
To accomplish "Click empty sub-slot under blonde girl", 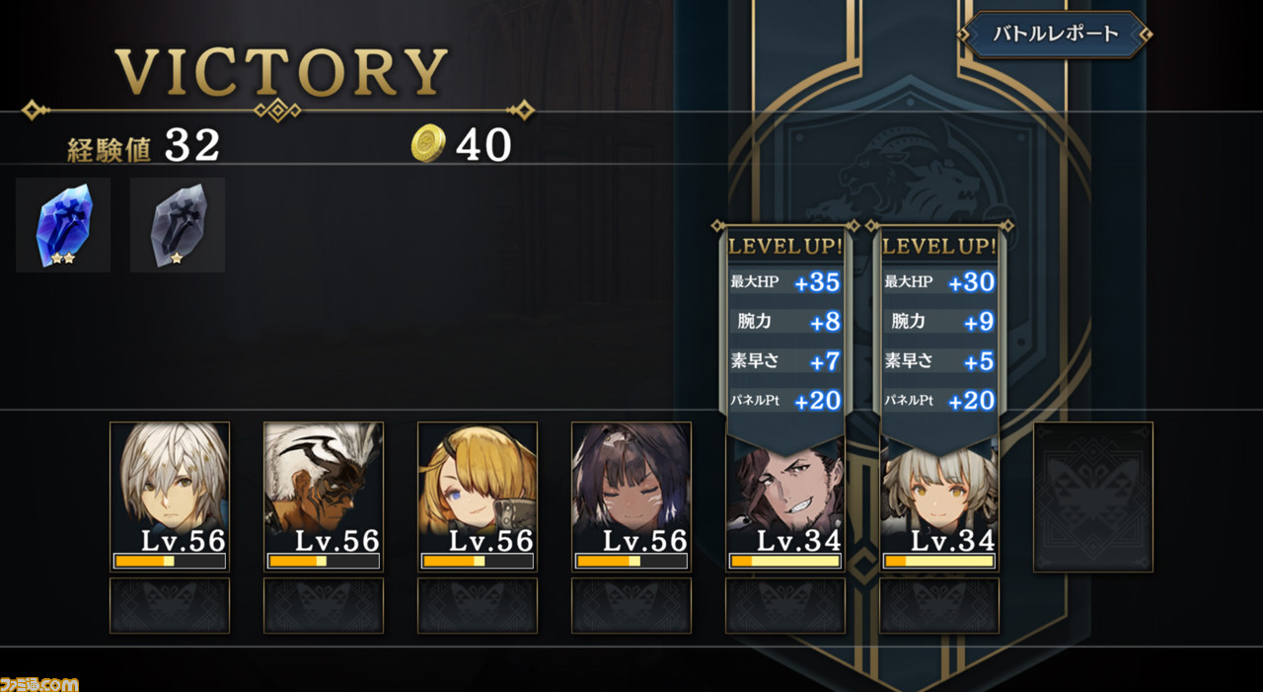I will (x=478, y=605).
